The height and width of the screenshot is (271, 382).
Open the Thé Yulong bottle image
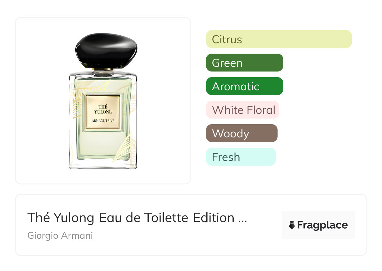tap(103, 101)
